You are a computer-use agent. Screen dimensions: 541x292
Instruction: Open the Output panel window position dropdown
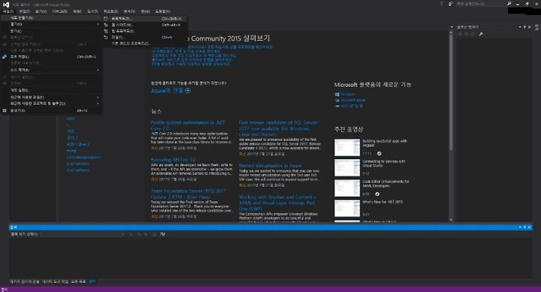[x=520, y=227]
